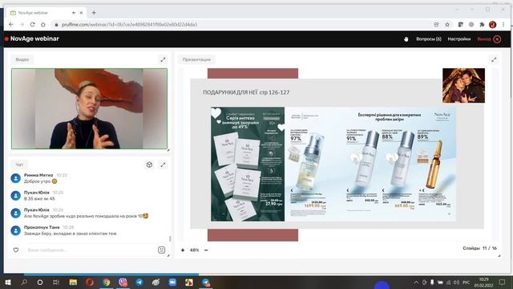Open Viber from taskbar
The height and width of the screenshot is (289, 513).
123,282
